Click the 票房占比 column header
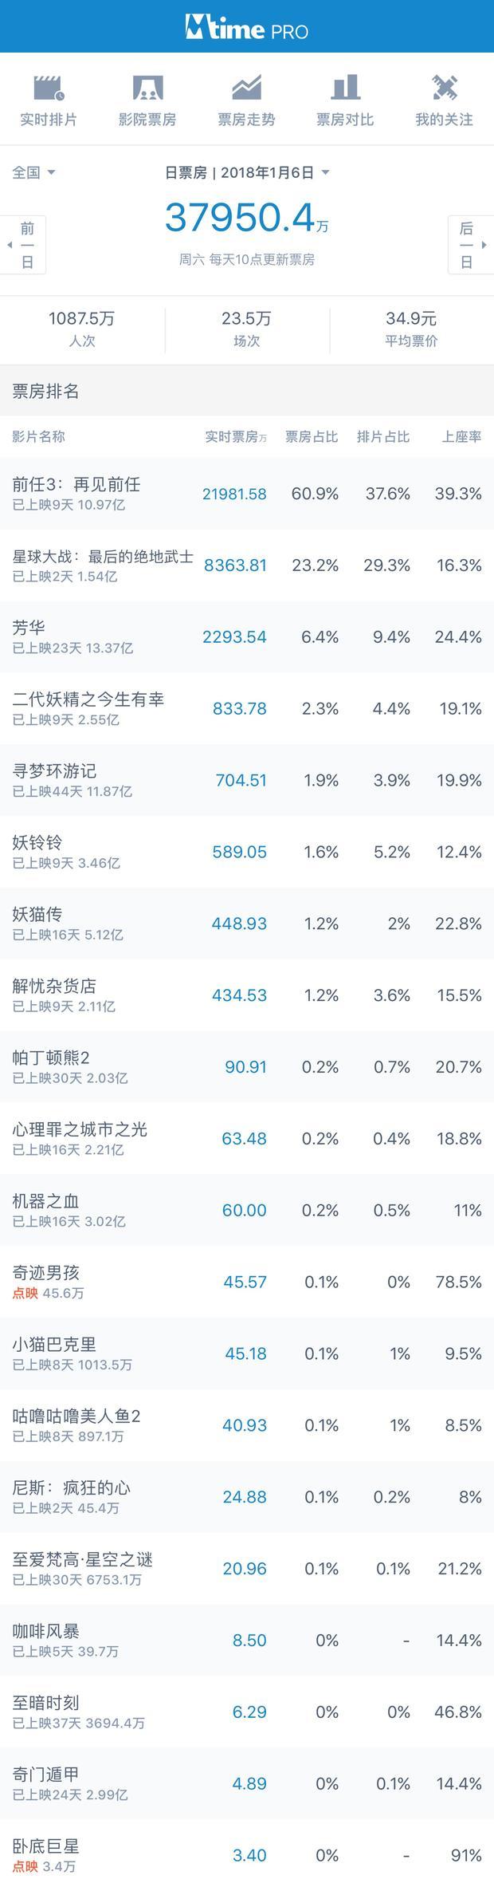This screenshot has height=1891, width=494. tap(312, 436)
